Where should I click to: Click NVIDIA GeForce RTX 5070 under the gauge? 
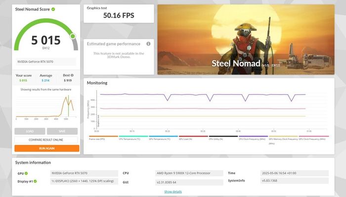[45, 61]
